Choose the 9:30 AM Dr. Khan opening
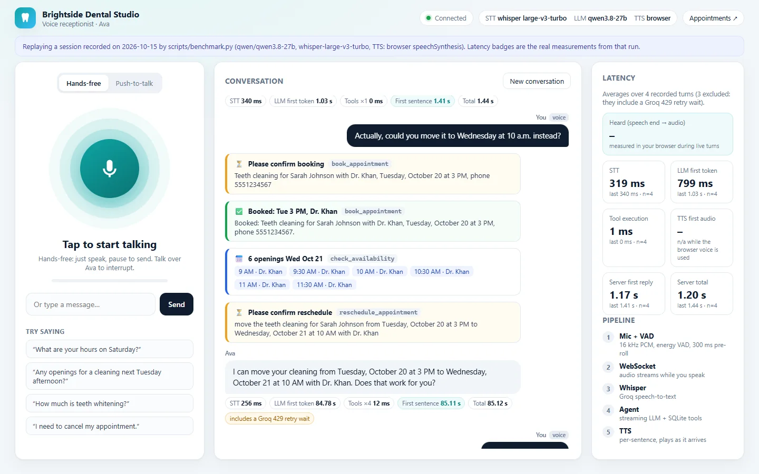759x474 pixels. 319,272
